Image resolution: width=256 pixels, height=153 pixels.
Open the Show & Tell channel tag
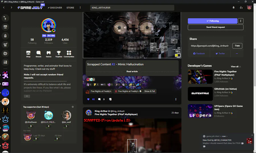150,91
